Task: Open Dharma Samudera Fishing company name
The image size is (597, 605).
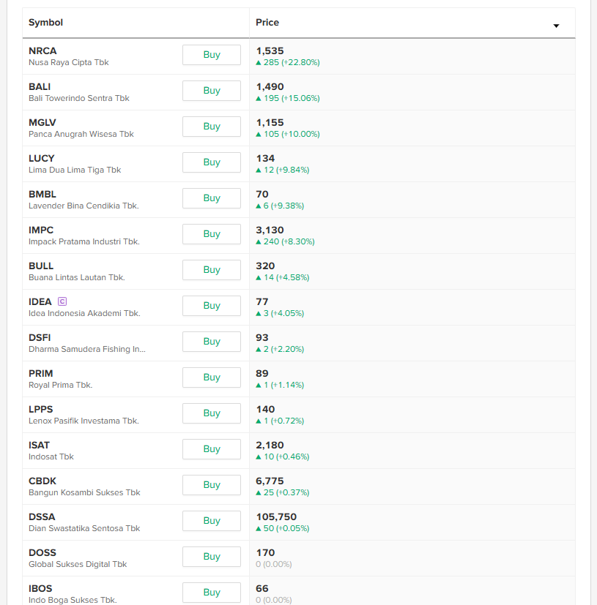Action: click(x=86, y=350)
